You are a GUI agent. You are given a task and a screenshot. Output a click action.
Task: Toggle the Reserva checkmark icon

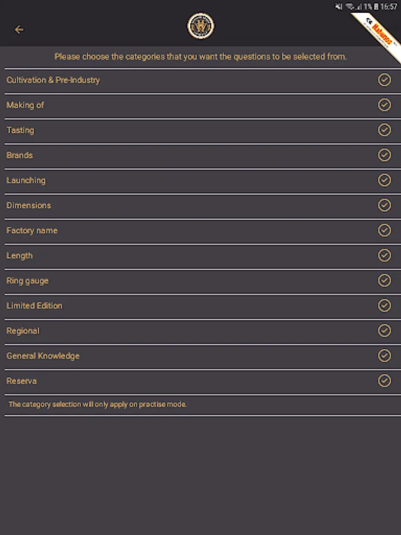384,381
